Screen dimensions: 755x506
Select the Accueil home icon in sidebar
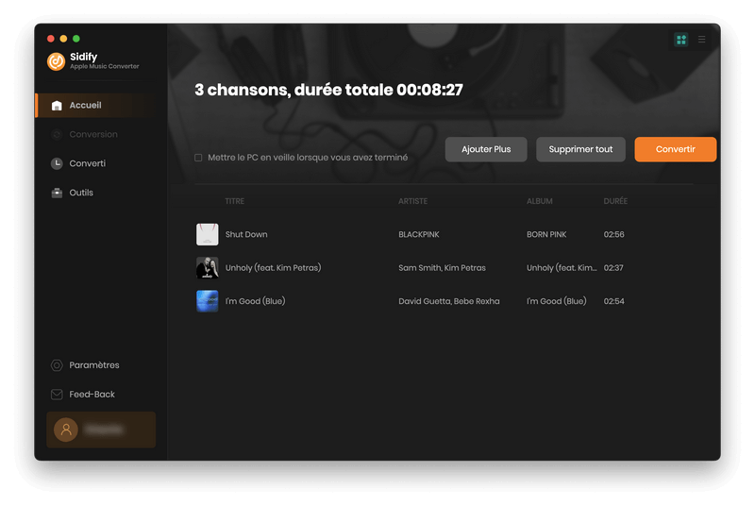(x=57, y=106)
